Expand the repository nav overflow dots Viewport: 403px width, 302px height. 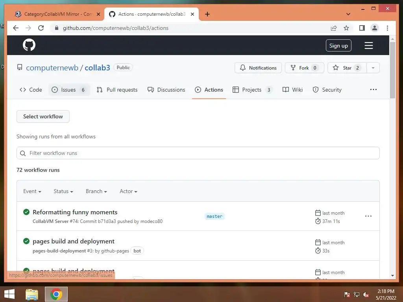pyautogui.click(x=373, y=89)
